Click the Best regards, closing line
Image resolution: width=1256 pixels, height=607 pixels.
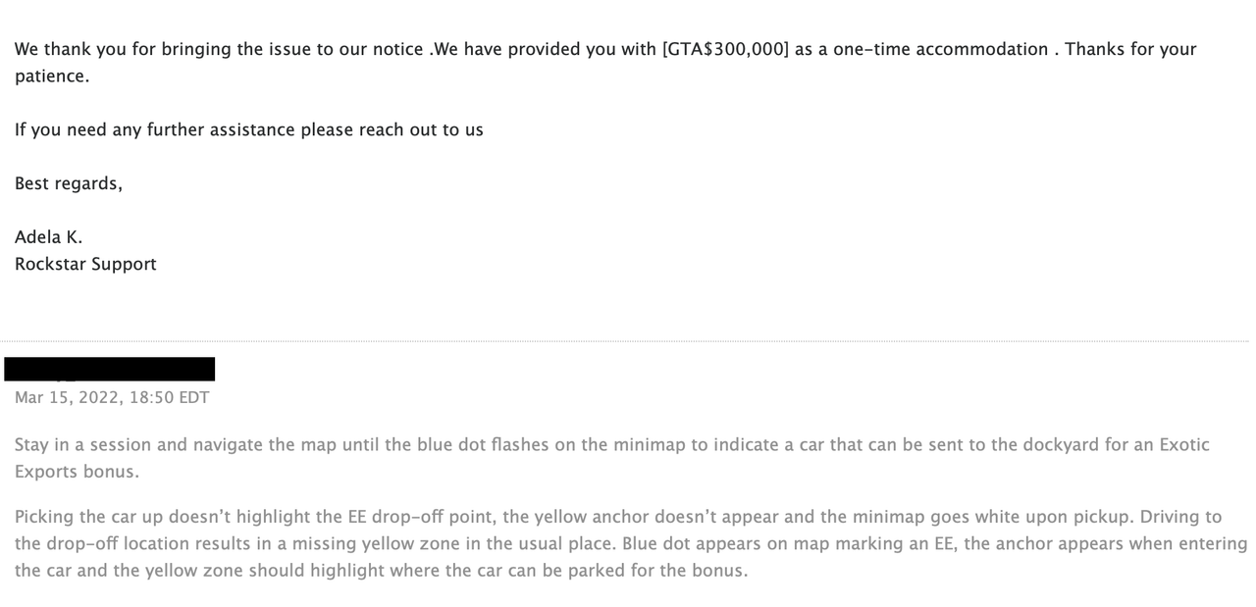click(69, 183)
